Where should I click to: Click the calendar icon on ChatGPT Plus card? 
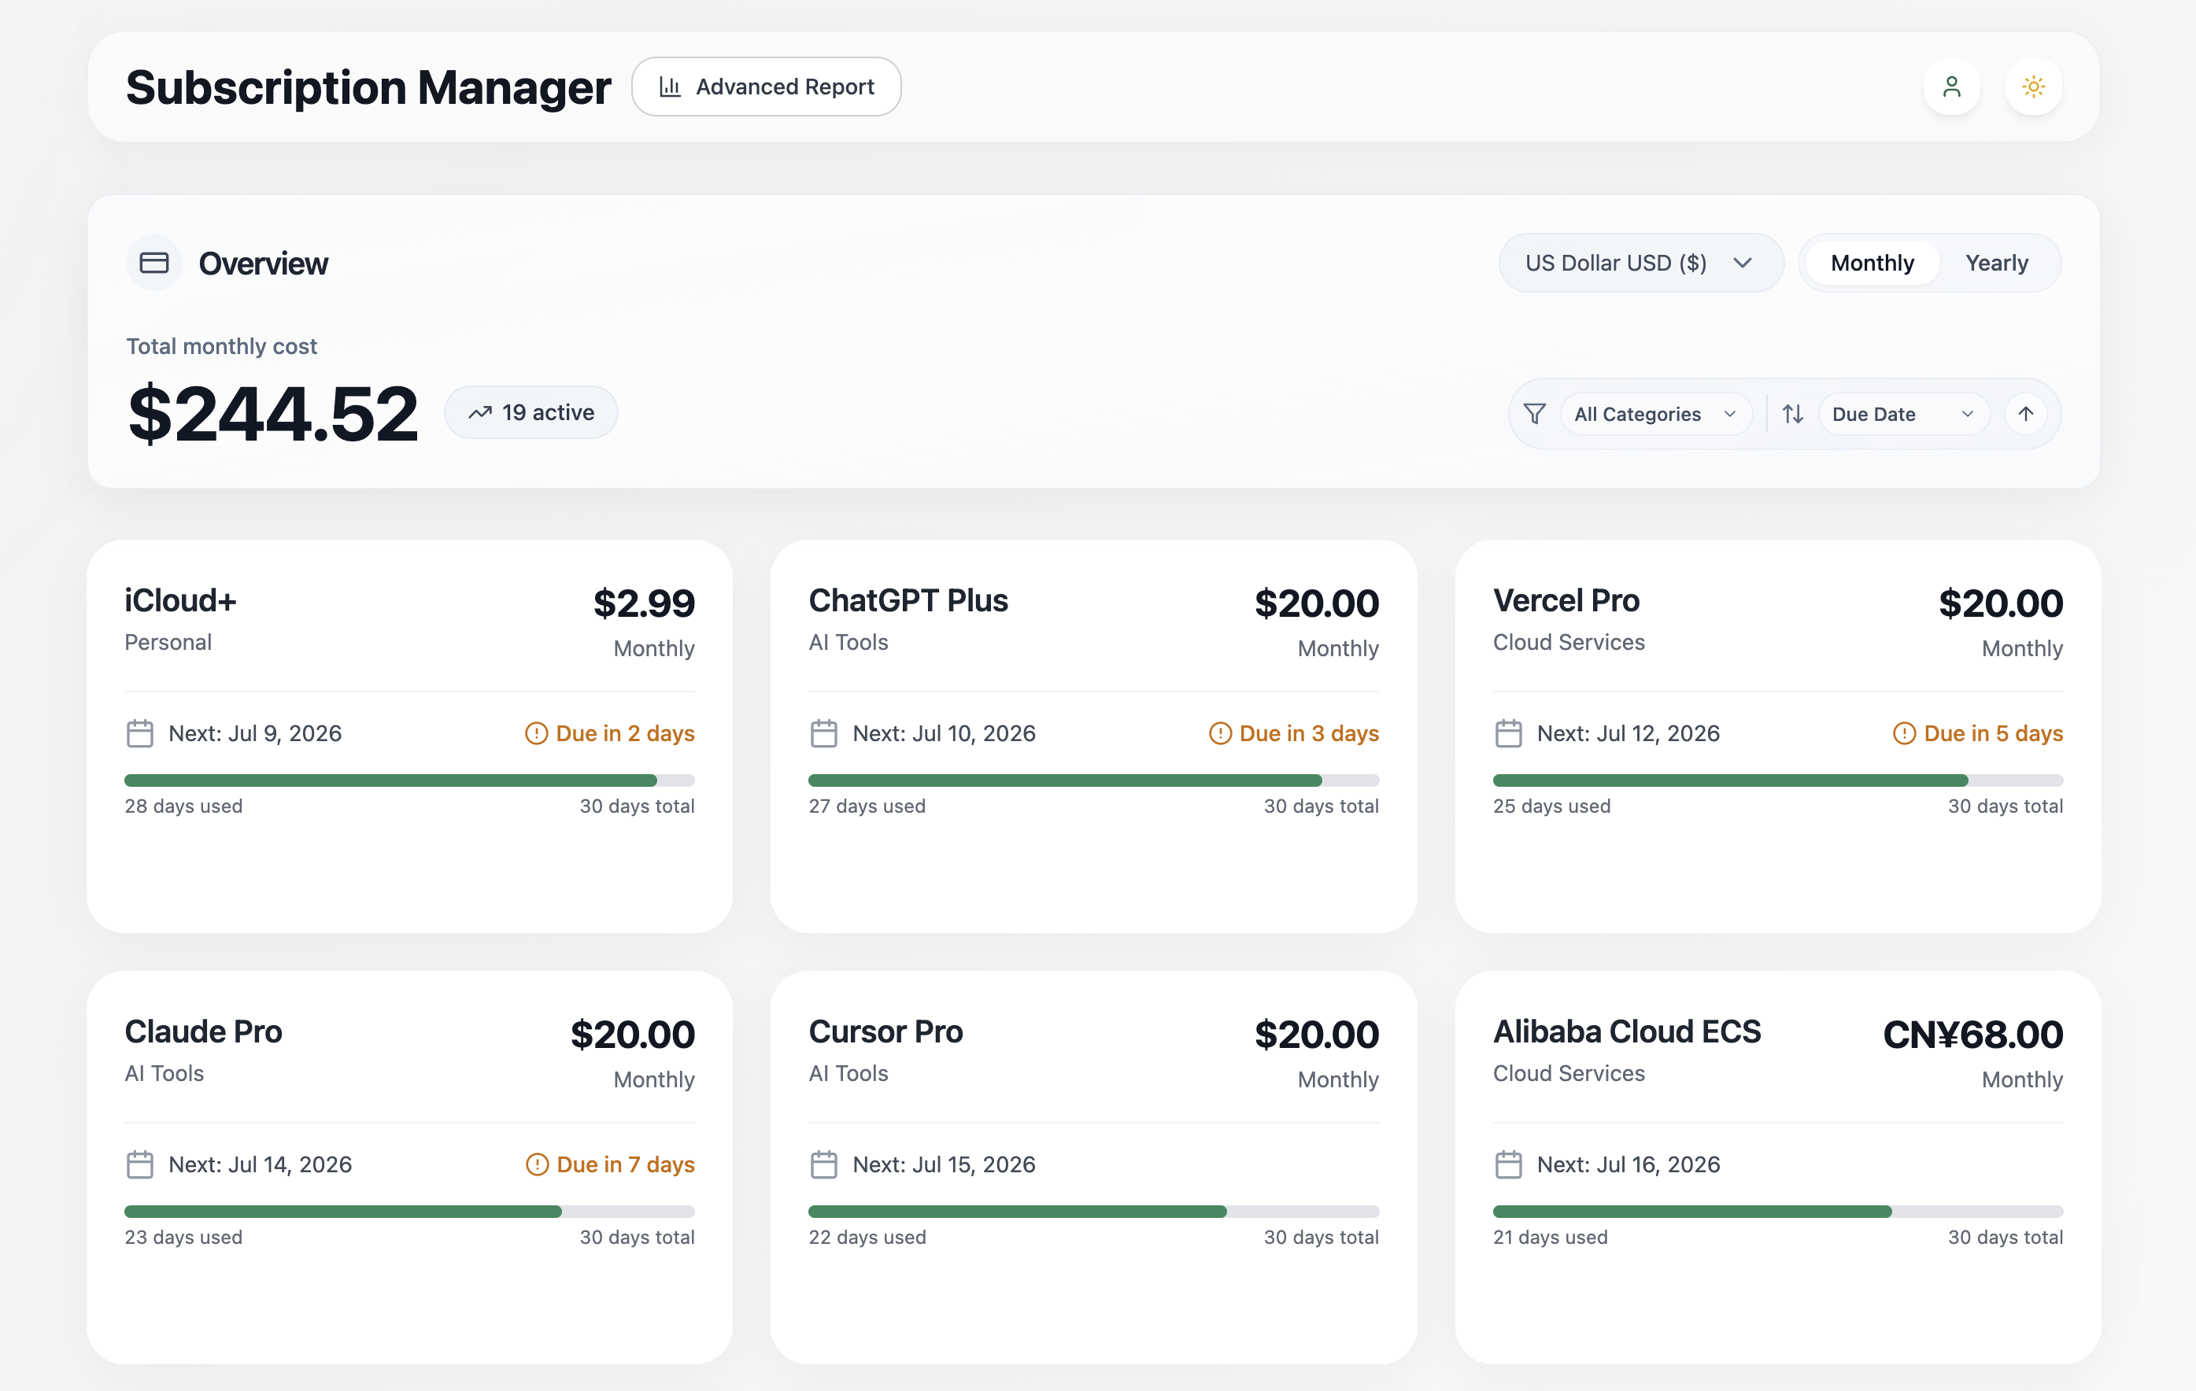tap(823, 734)
